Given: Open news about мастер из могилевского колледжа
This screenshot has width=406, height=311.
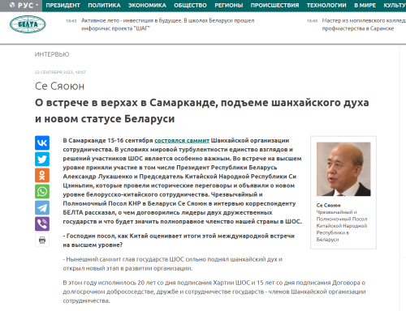Looking at the screenshot, I should pyautogui.click(x=364, y=24).
